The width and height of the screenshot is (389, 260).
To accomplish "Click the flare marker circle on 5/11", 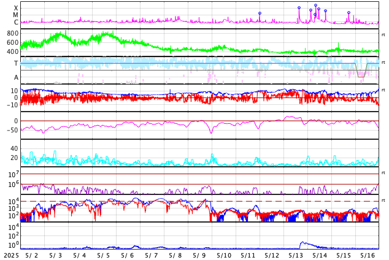I will point(260,13).
